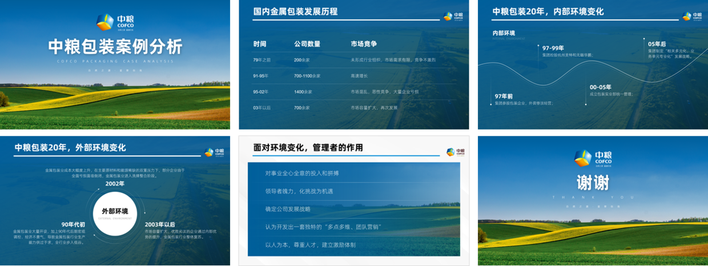Viewport: 708px width, 266px height.
Task: Click the 市场竞争 column header
Action: tap(364, 44)
